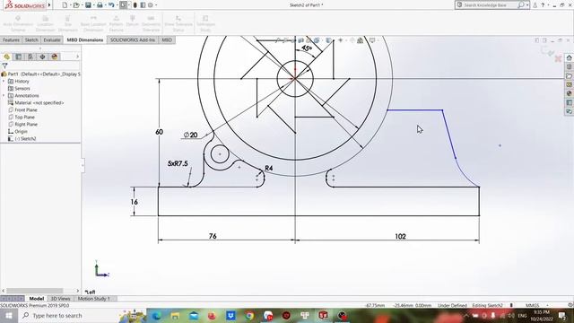Click the Undo arrow icon

coord(111,5)
